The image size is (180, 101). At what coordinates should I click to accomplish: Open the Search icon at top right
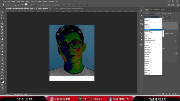[x=169, y=5]
